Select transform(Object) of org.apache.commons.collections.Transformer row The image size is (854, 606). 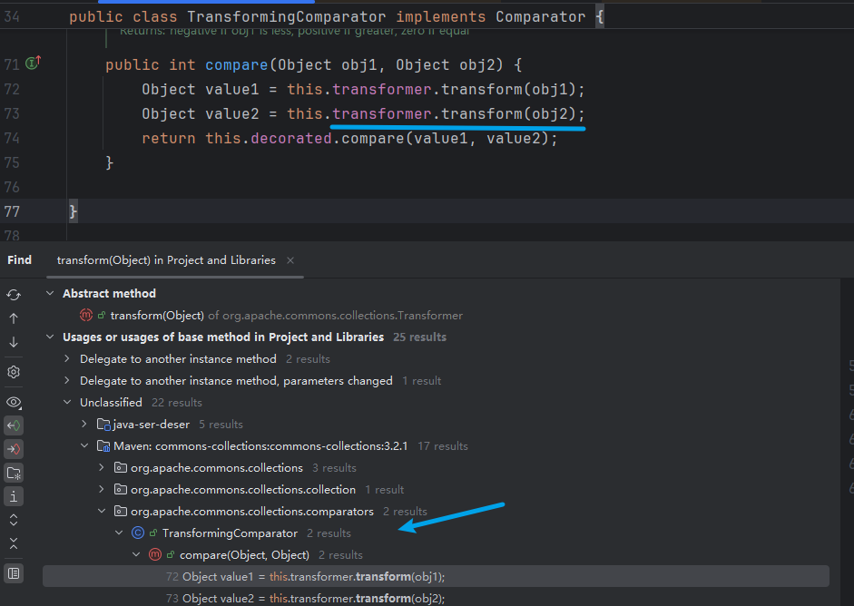436,316
